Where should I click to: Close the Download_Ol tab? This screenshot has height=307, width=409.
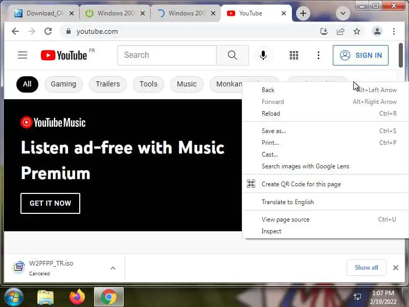(72, 13)
